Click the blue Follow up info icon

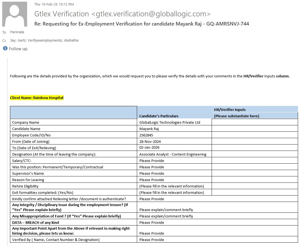click(5, 49)
